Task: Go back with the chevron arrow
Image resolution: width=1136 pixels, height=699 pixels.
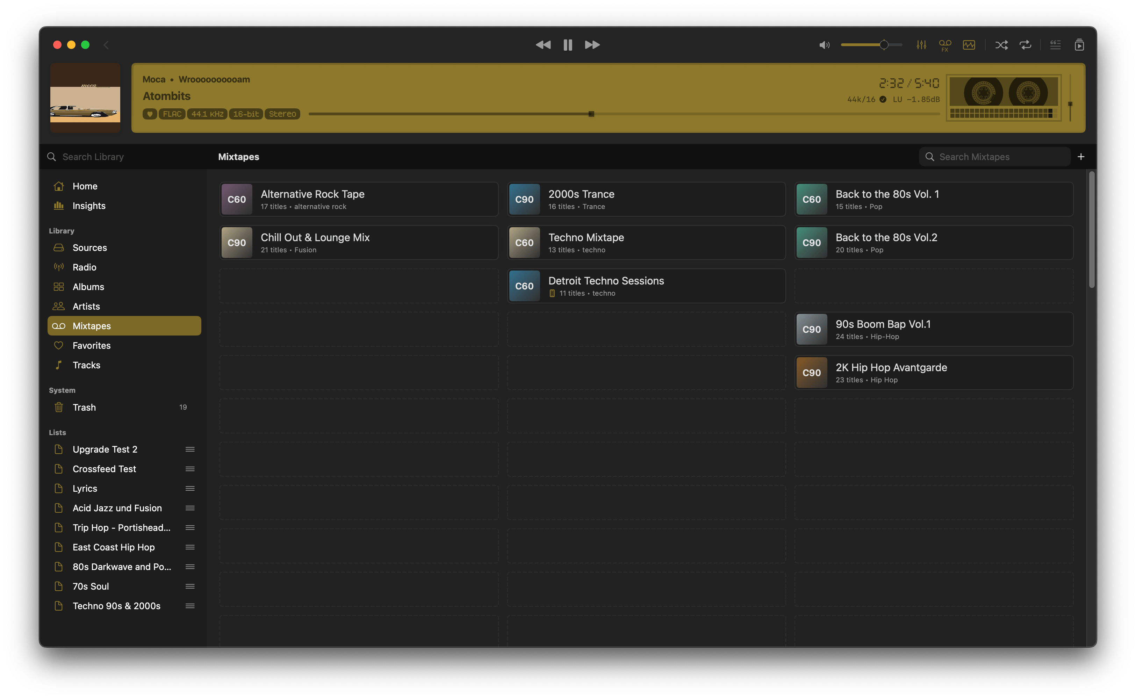Action: [106, 45]
